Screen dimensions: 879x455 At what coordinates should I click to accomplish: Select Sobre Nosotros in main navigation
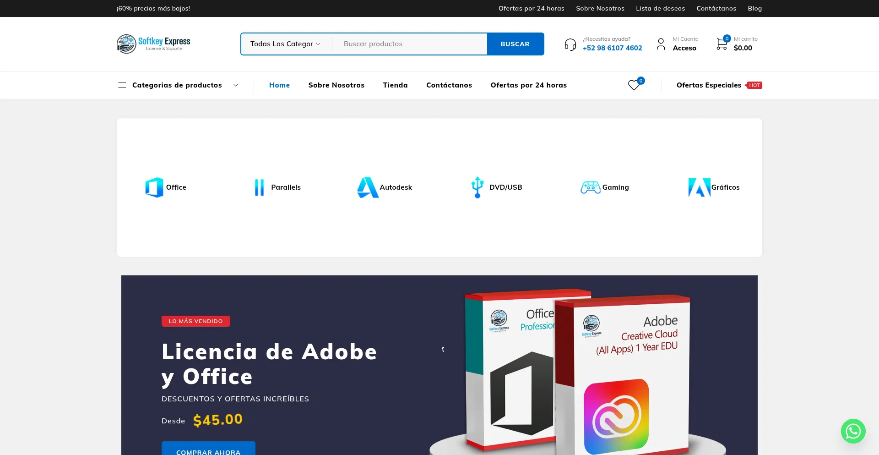[x=336, y=85]
